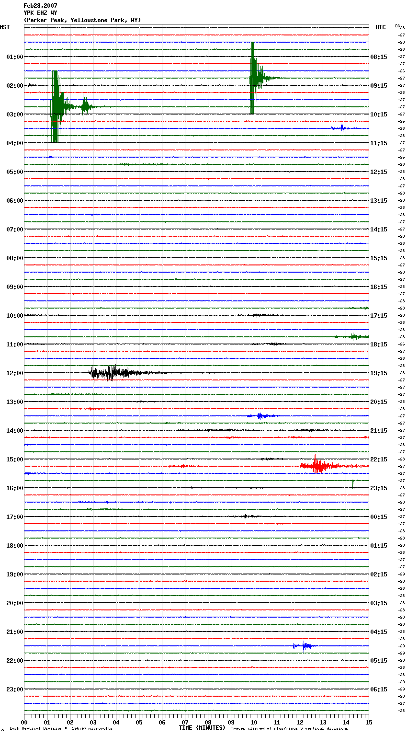Click the Traces clipped footer note

tap(289, 729)
